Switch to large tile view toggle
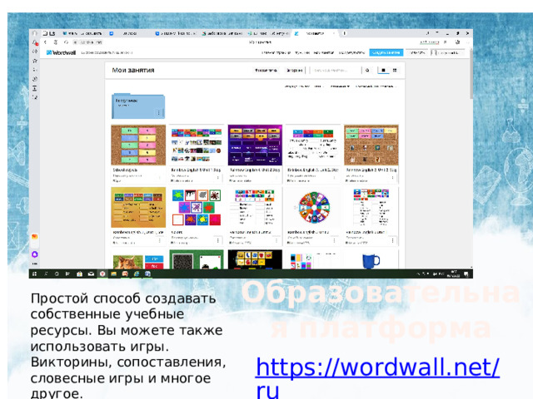The width and height of the screenshot is (533, 399). point(383,70)
